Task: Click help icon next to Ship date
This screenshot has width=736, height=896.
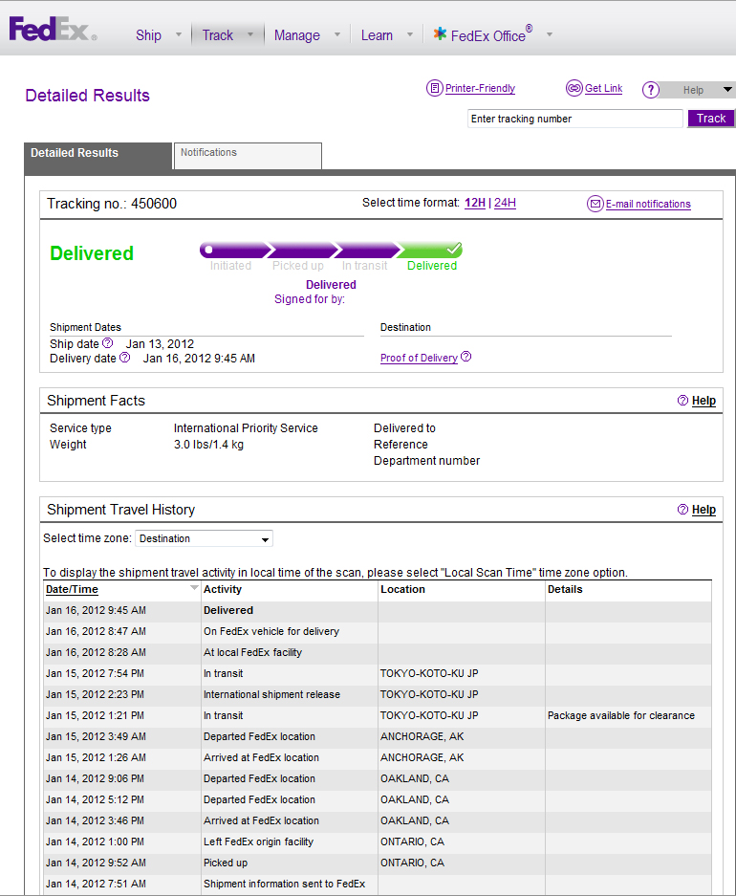Action: [x=108, y=343]
